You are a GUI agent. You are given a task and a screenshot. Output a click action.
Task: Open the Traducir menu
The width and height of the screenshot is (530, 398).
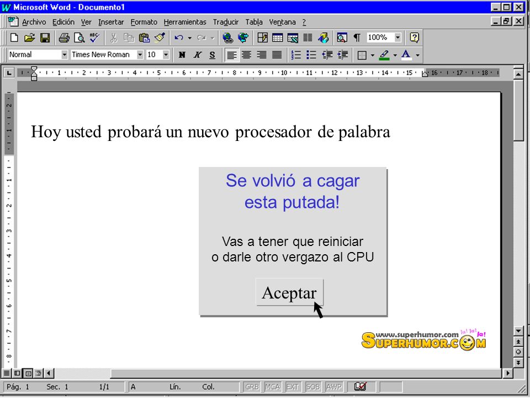pos(225,22)
